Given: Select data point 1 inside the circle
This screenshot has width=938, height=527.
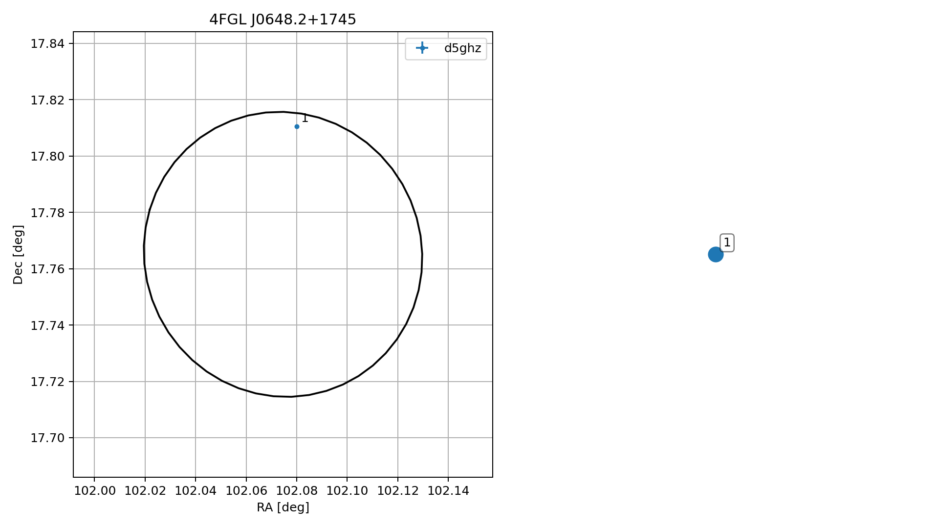Looking at the screenshot, I should pos(297,127).
